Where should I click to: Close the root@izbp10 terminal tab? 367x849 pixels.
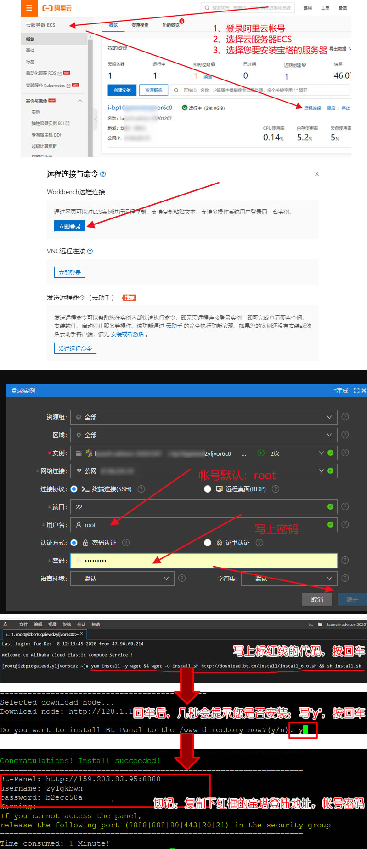pyautogui.click(x=82, y=634)
